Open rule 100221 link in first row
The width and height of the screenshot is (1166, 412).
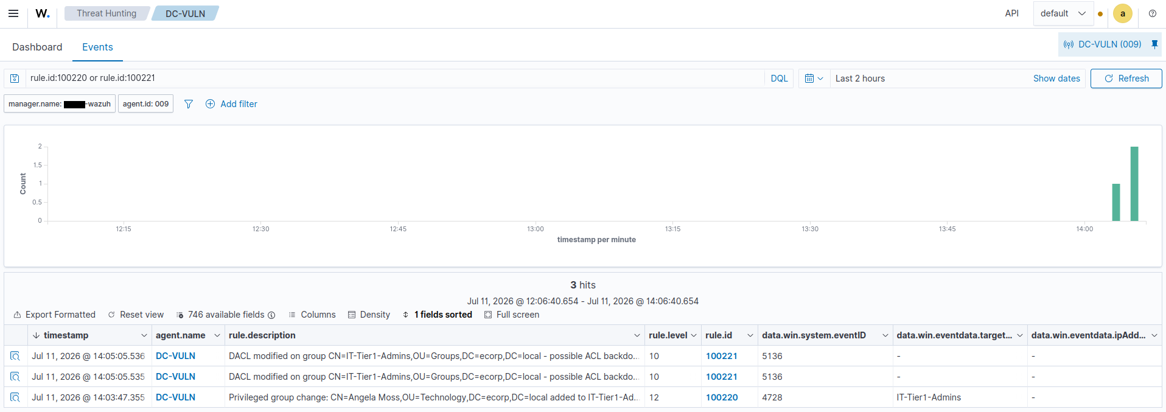(722, 356)
